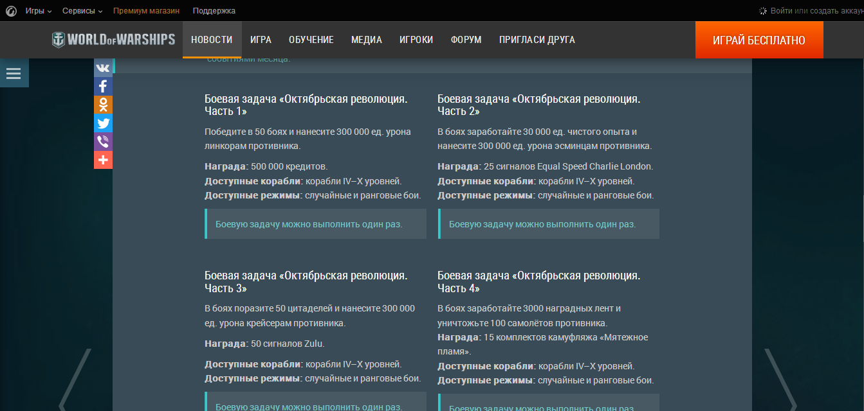Expand the Игры dropdown
This screenshot has width=864, height=411.
[39, 11]
